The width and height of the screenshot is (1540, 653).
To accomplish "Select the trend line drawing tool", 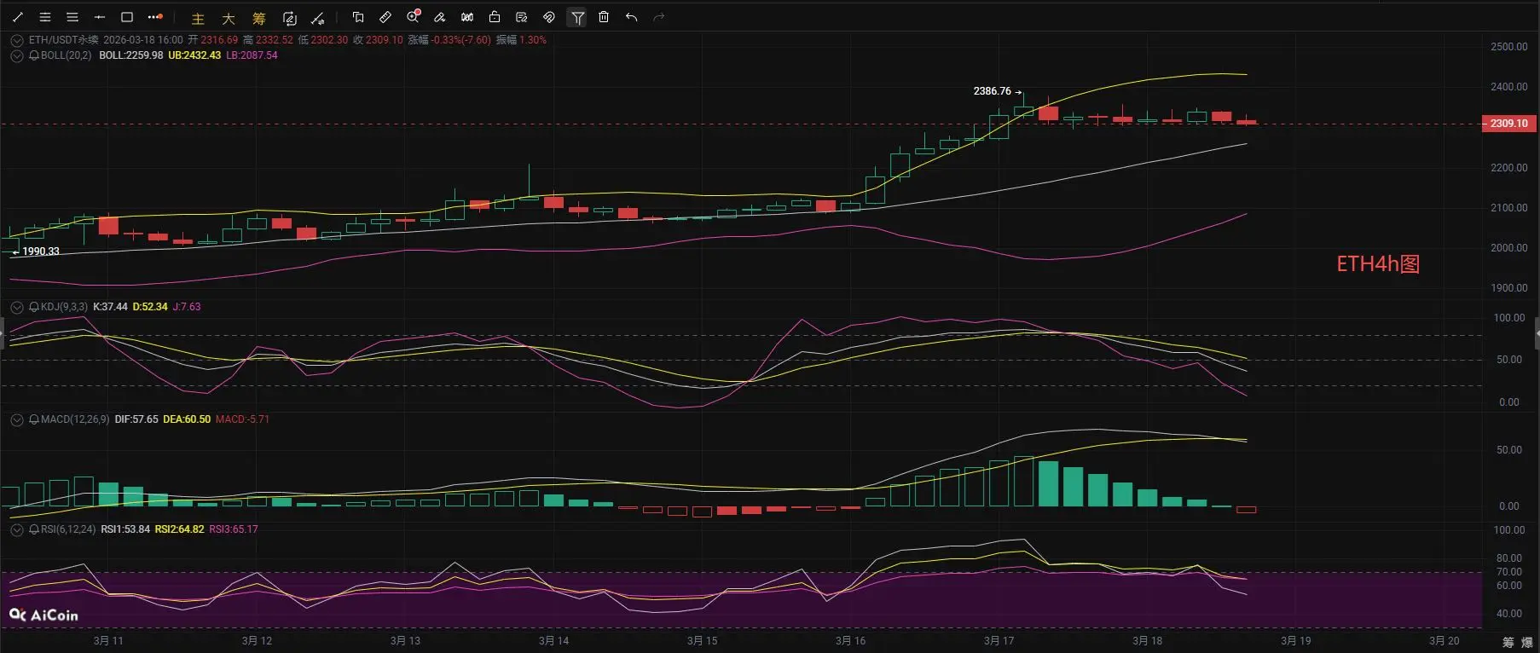I will (x=18, y=17).
